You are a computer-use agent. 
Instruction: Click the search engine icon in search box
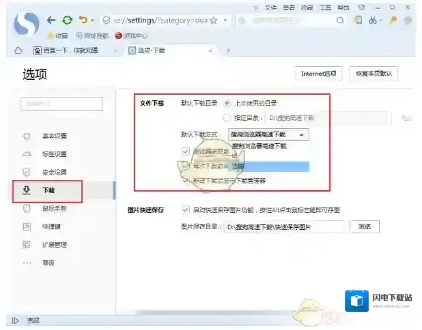242,20
